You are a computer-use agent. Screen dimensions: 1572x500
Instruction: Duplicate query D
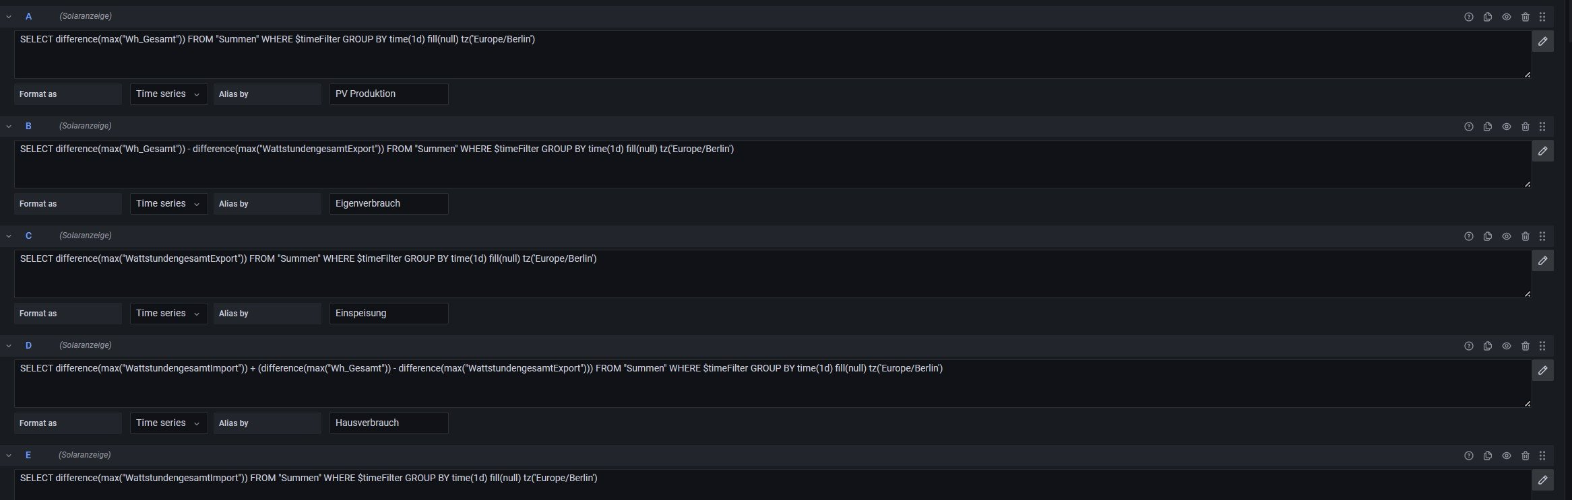(1488, 346)
